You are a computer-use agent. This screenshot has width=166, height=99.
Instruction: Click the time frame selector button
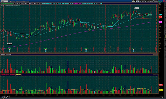point(138,1)
